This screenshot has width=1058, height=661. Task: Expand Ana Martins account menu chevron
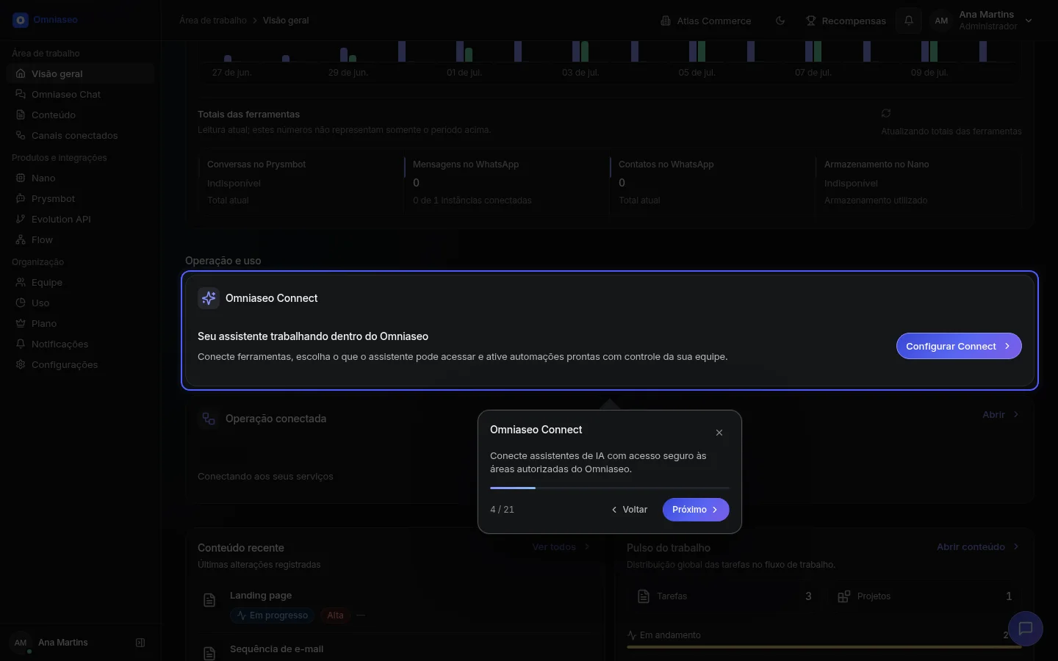[1029, 21]
